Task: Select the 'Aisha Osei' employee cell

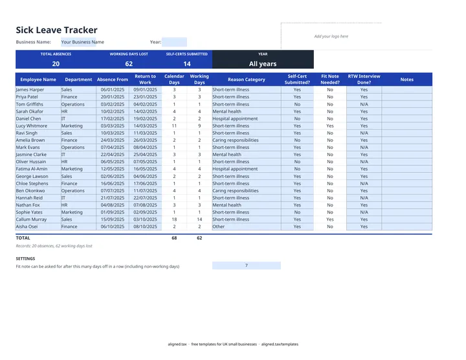Action: 38,227
